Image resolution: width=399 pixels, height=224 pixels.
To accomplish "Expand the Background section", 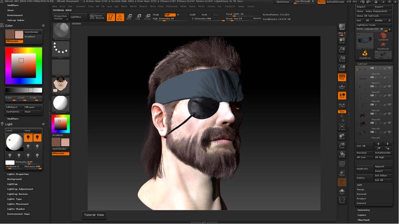I will point(14,179).
